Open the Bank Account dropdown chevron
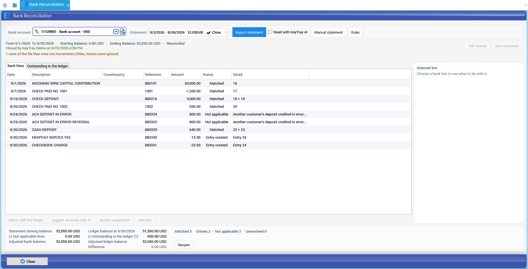Viewport: 528px width, 269px height. point(116,31)
